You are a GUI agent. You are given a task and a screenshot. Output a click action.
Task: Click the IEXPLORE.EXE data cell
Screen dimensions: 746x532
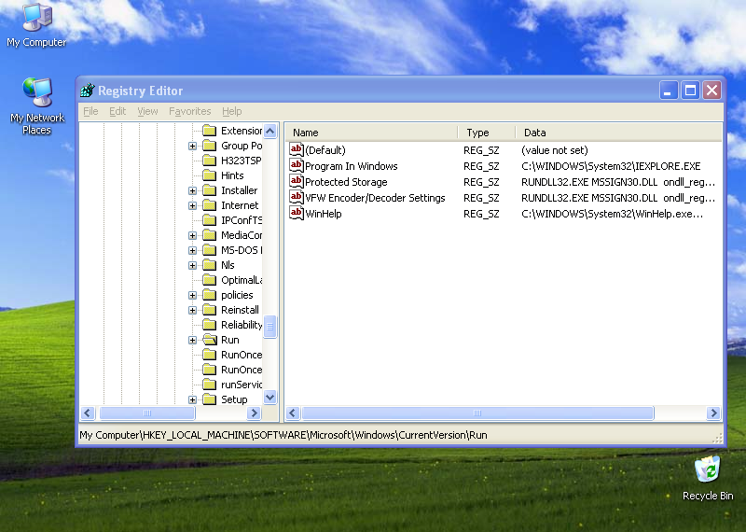click(x=611, y=166)
